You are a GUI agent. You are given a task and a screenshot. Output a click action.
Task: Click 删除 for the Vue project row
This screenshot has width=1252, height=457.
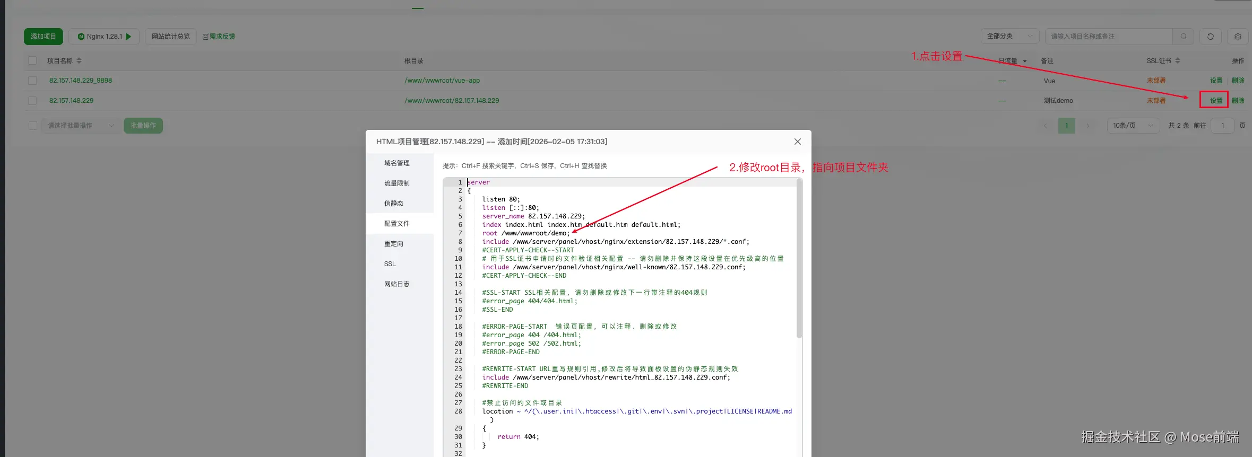coord(1238,81)
